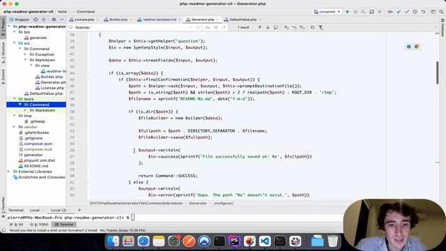446x251 pixels.
Task: Collapse the Markdown folder under src Command
Action: (25, 60)
